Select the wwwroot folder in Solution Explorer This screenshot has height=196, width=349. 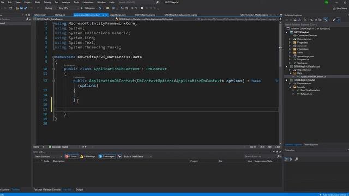coord(302,46)
